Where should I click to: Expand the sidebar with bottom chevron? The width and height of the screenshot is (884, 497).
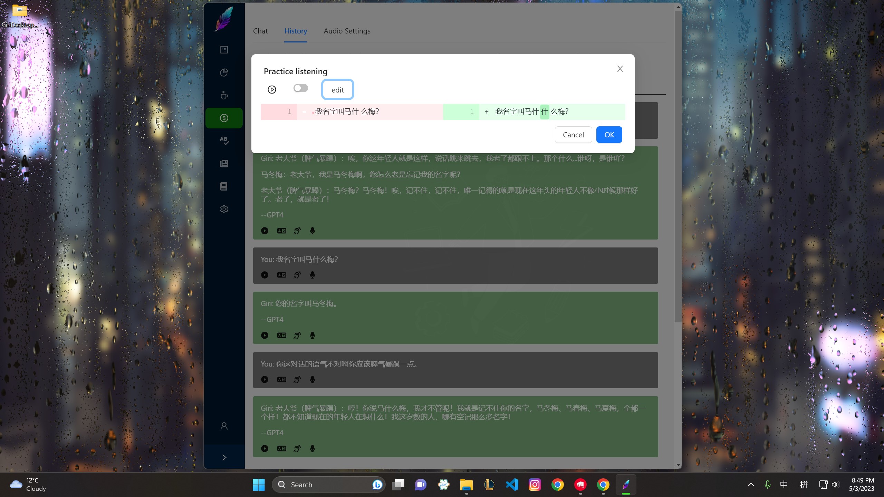[224, 457]
